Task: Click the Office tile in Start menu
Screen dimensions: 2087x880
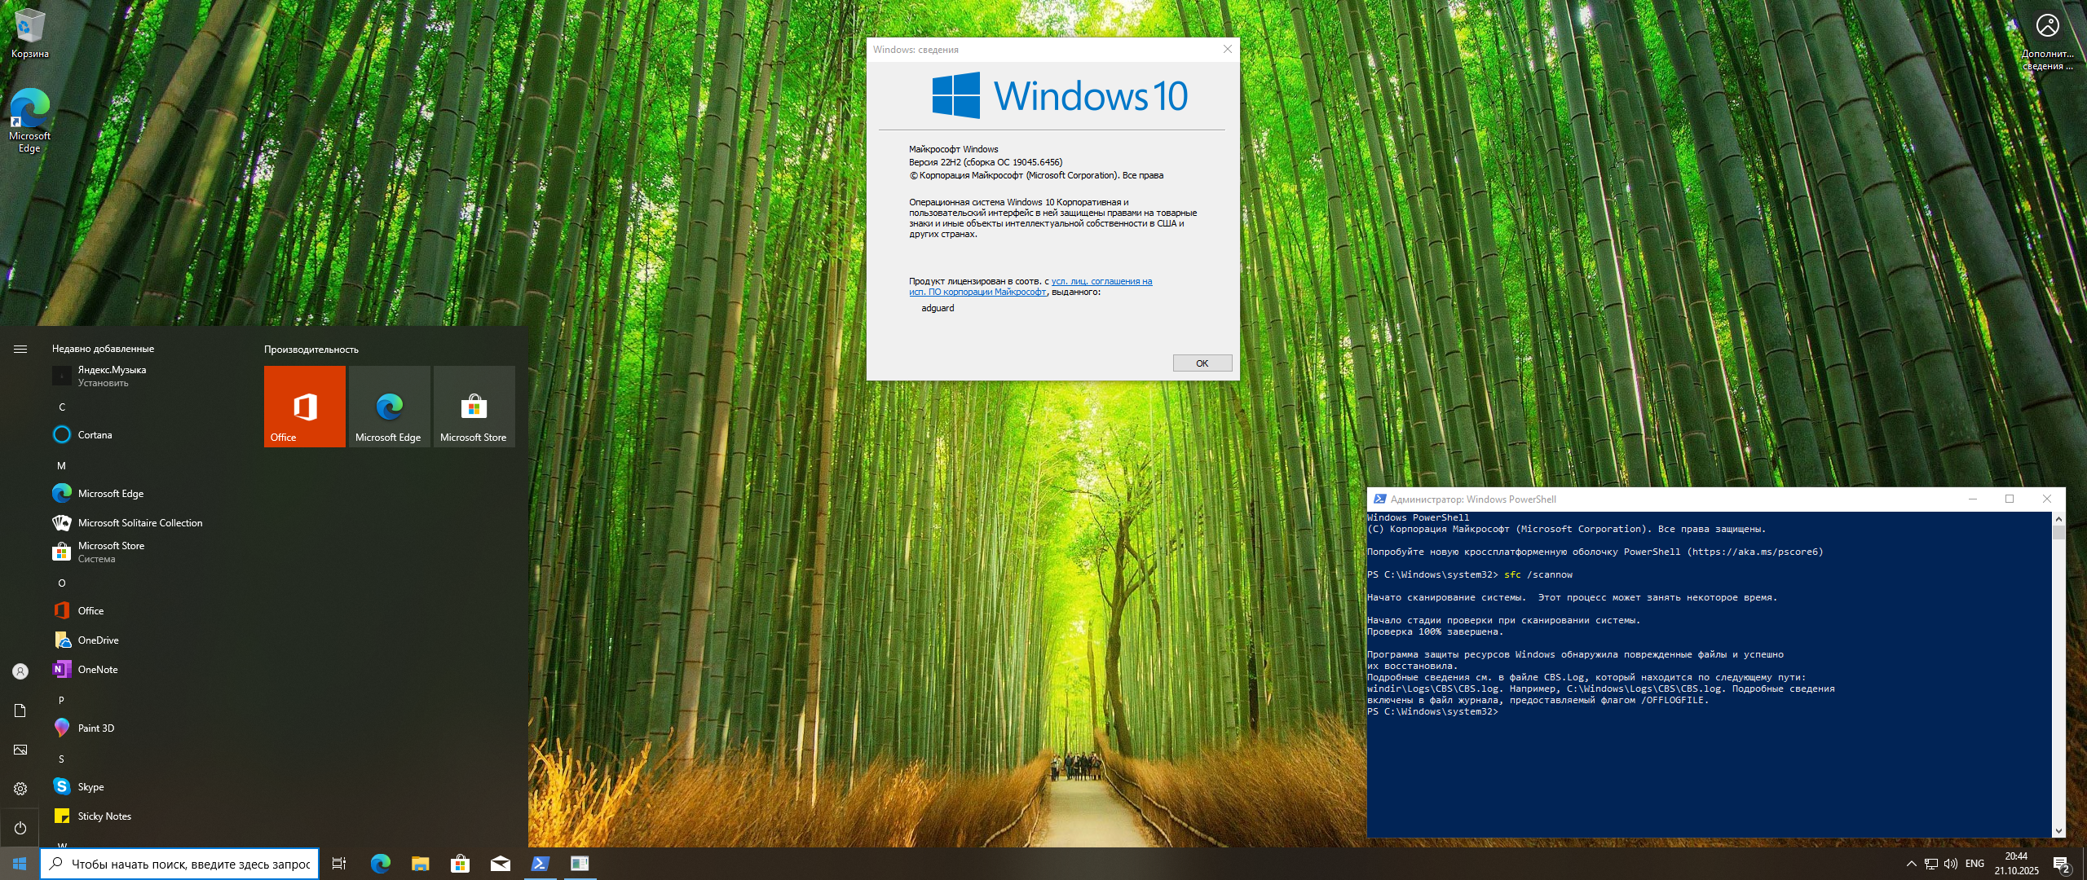Action: [x=304, y=407]
